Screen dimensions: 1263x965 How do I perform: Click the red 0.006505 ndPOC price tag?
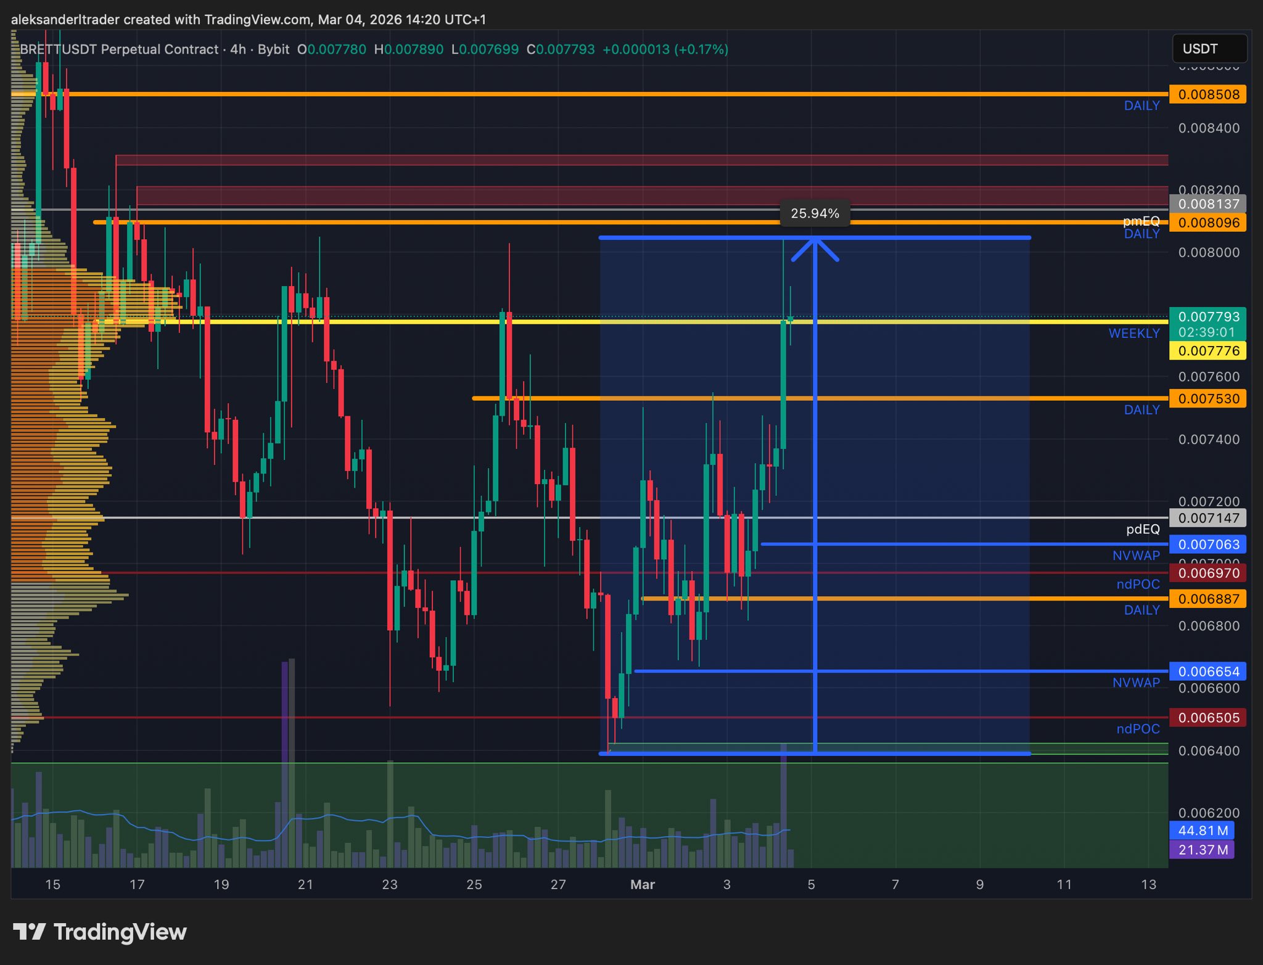[1207, 718]
